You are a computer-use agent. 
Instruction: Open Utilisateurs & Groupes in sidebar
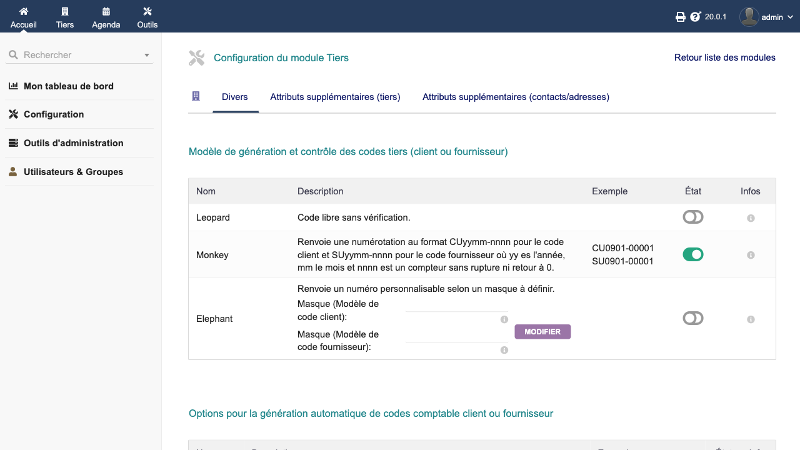[x=73, y=172]
